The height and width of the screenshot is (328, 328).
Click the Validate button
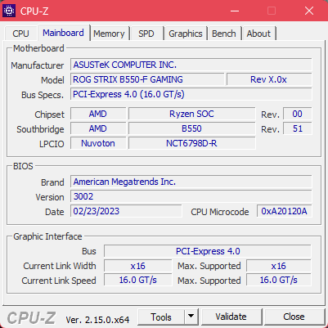[x=231, y=317]
